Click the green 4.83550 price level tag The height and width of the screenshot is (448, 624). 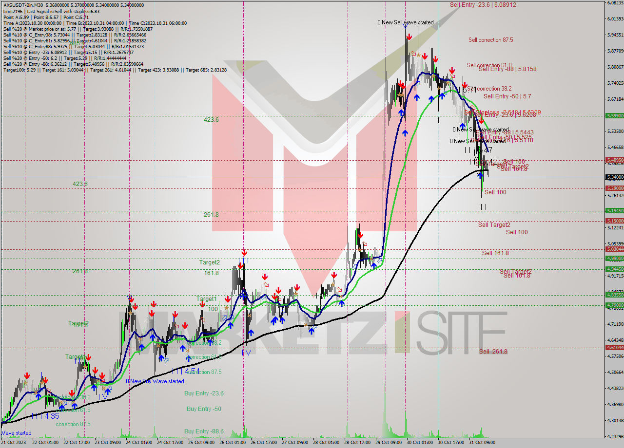[x=614, y=295]
